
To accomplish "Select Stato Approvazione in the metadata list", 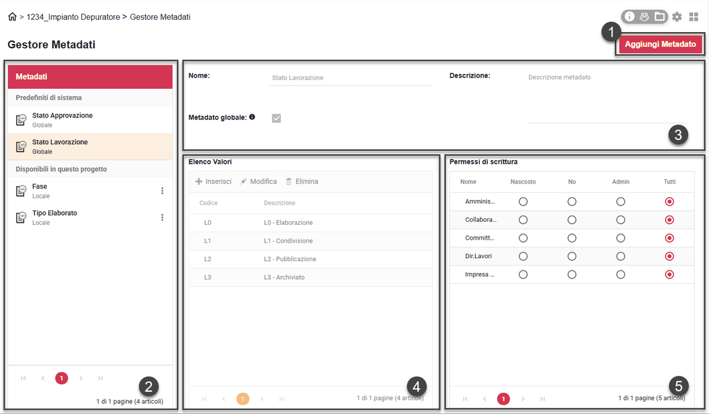I will click(x=62, y=119).
